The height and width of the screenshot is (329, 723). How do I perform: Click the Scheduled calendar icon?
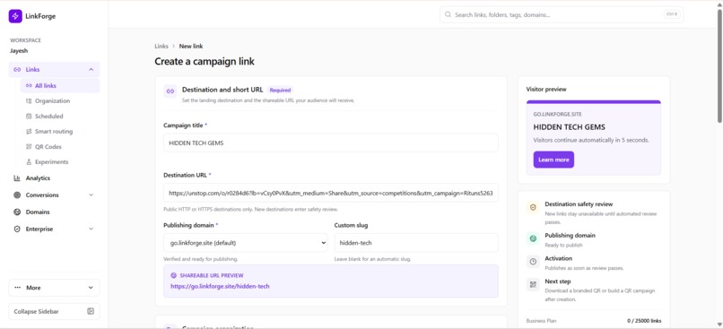[29, 117]
